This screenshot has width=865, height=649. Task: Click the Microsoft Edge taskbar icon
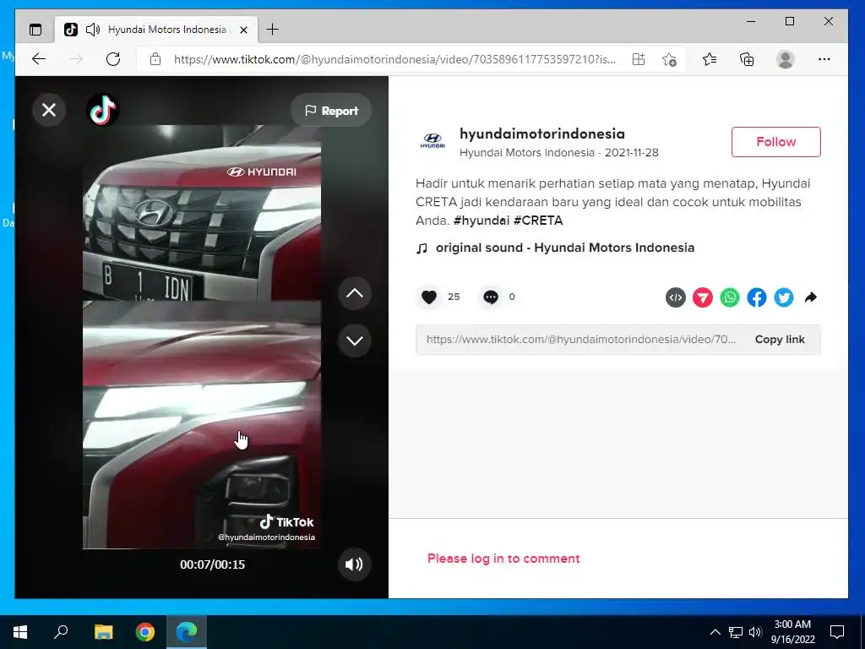click(x=187, y=632)
